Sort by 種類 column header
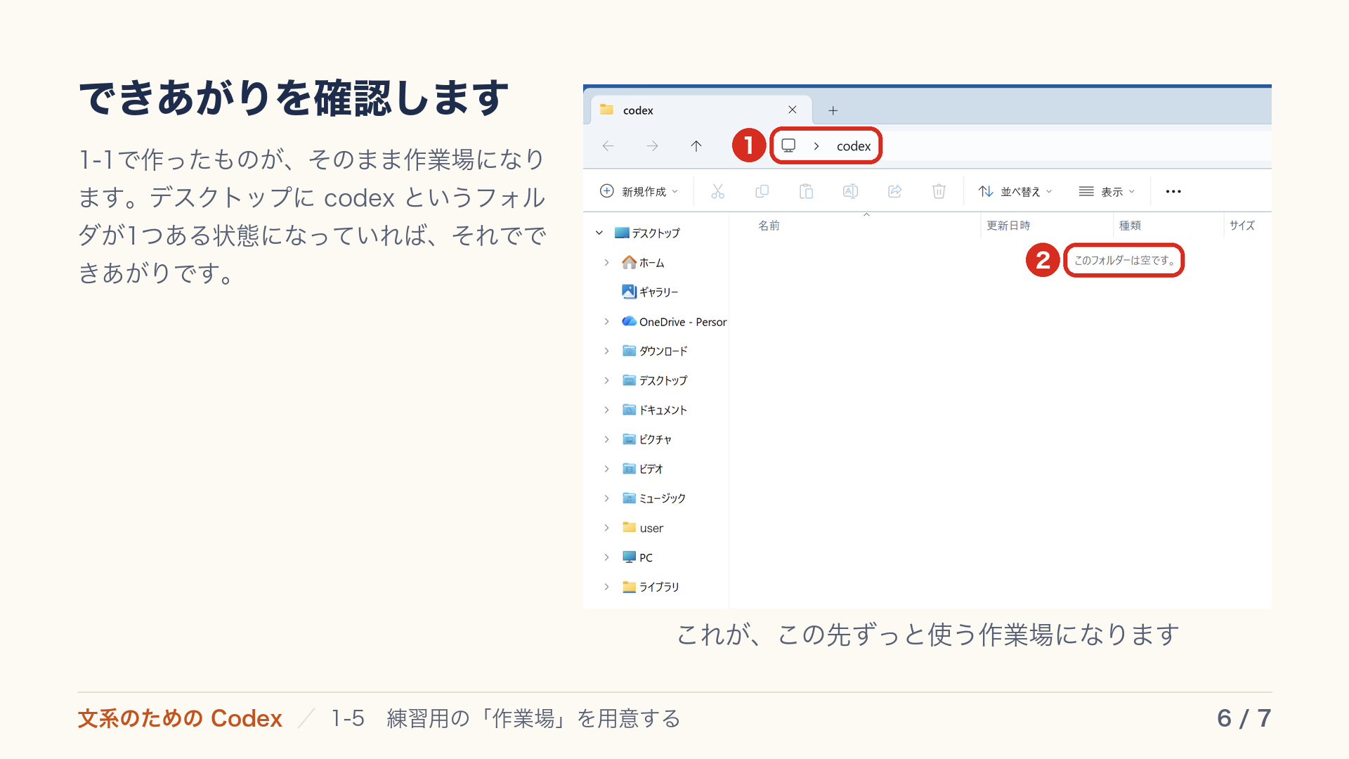Viewport: 1349px width, 759px height. tap(1130, 226)
